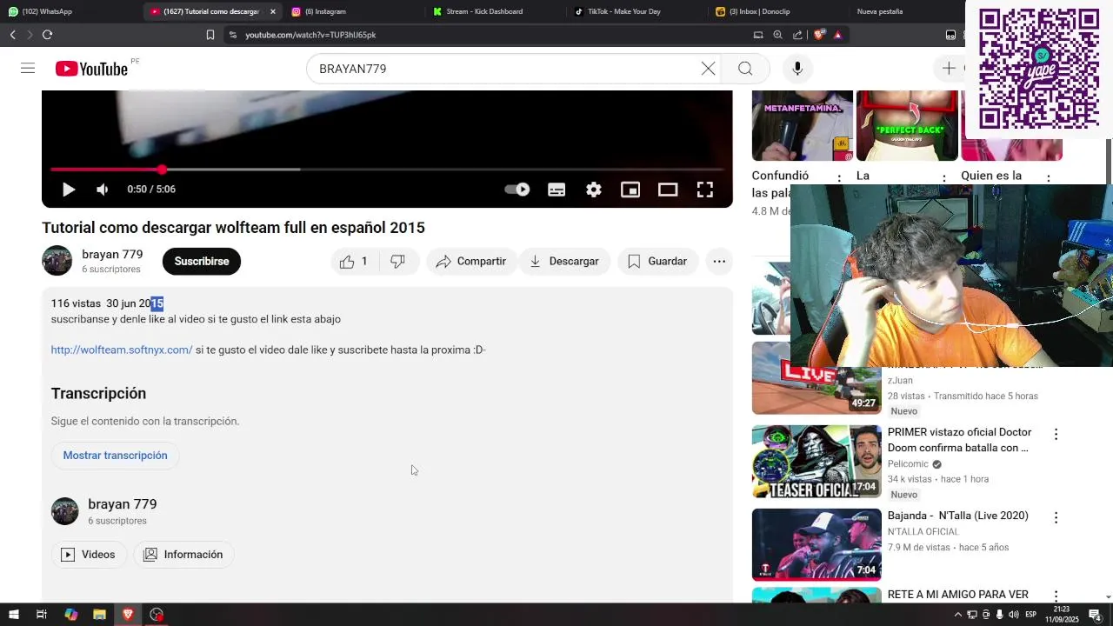The image size is (1113, 626).
Task: Switch to the Instagram tab
Action: coord(324,11)
